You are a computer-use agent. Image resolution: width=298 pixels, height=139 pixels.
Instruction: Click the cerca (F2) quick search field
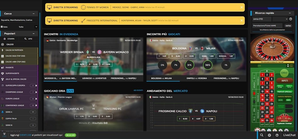click(262, 19)
